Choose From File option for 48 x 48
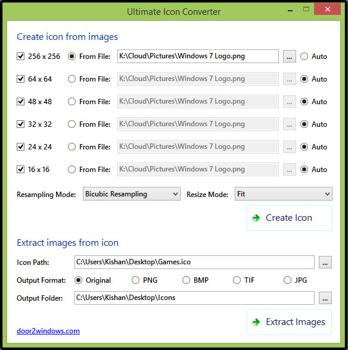 click(x=72, y=102)
